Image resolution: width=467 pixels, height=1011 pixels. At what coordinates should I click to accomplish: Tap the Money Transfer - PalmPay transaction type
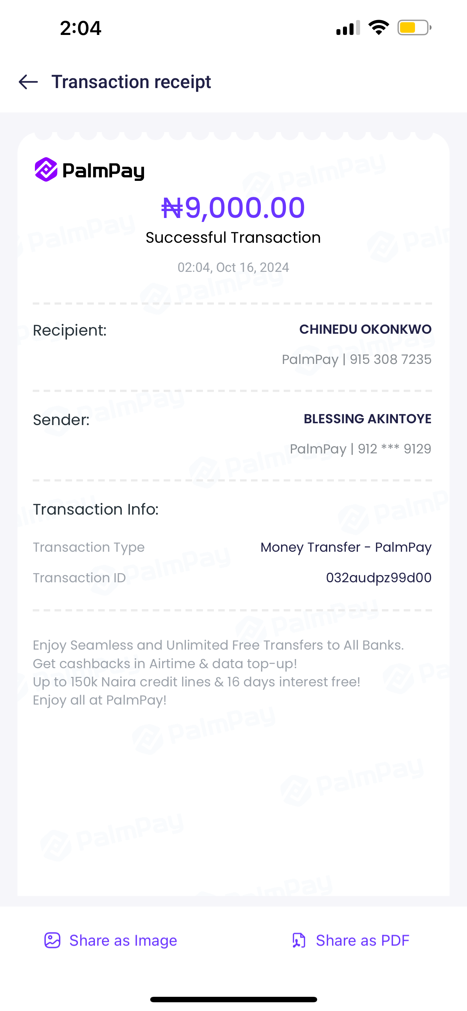pyautogui.click(x=346, y=547)
